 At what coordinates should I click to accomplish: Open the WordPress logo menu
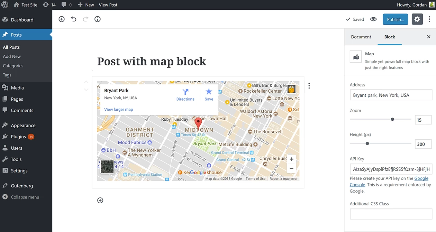[x=5, y=5]
